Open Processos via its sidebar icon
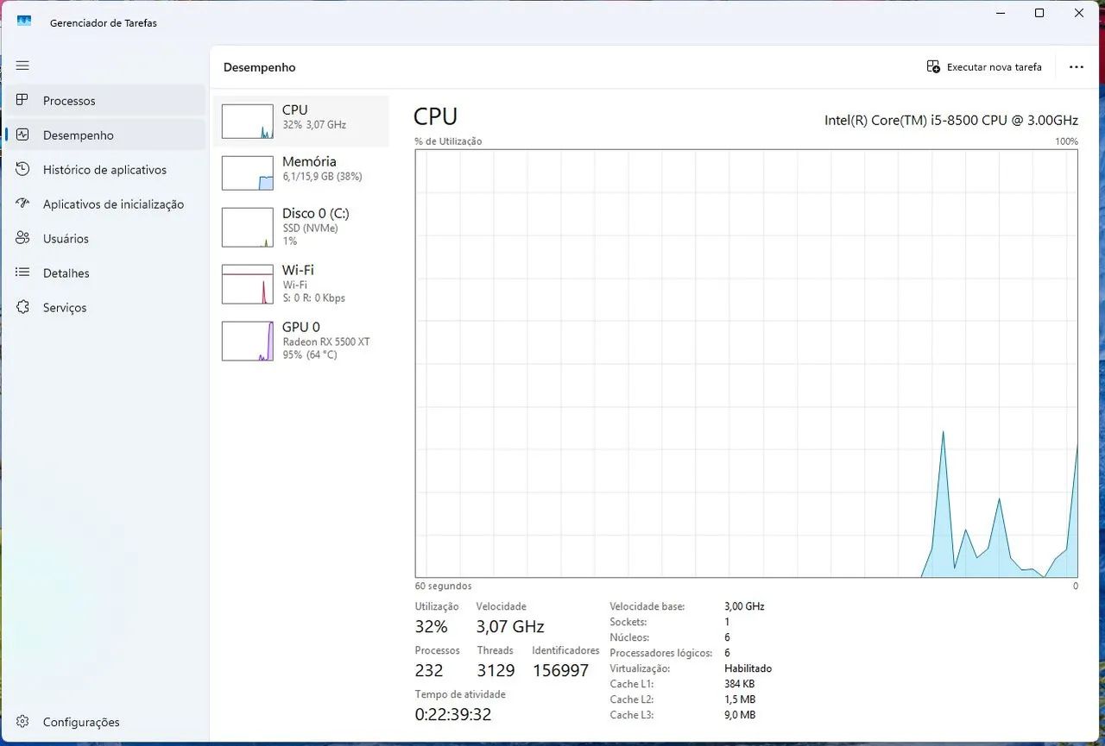1105x746 pixels. coord(22,100)
